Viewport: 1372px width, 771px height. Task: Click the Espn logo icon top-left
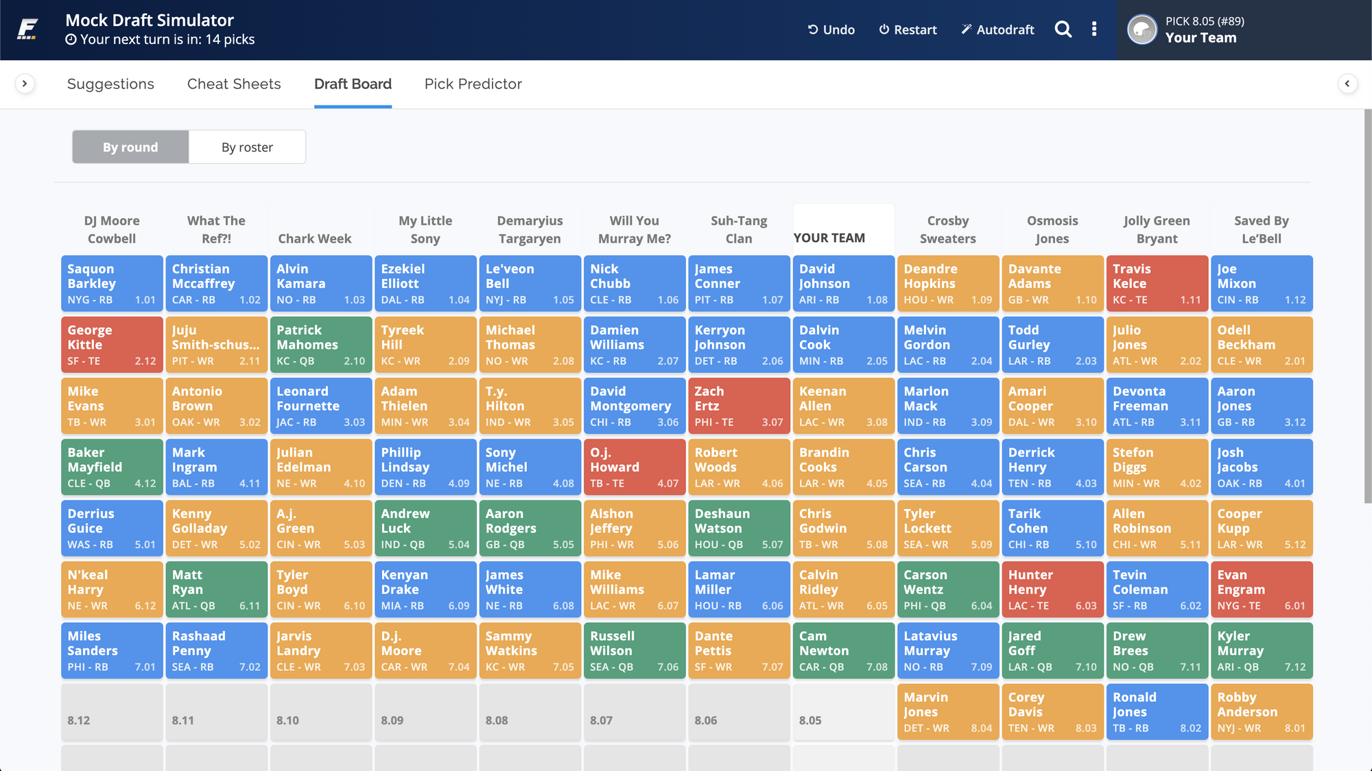[26, 27]
